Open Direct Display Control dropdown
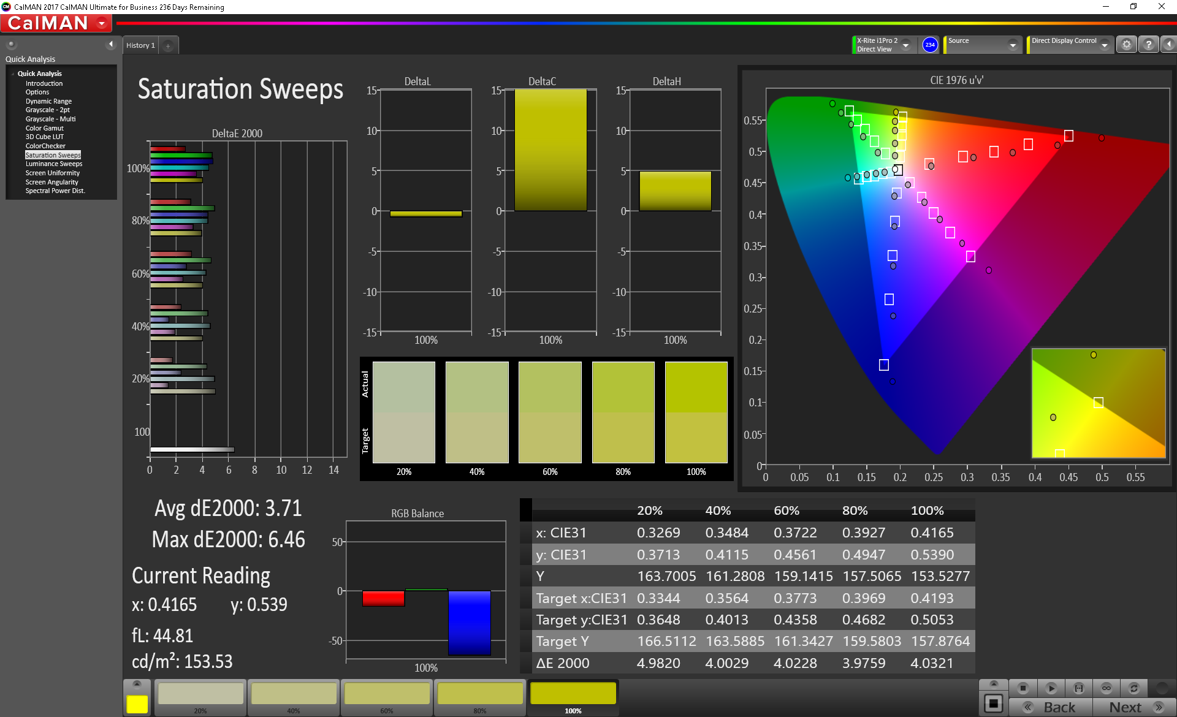The height and width of the screenshot is (717, 1177). (1105, 45)
